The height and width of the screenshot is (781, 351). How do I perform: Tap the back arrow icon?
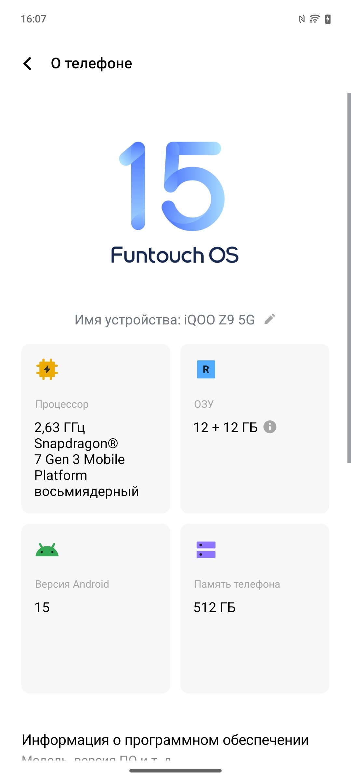28,63
